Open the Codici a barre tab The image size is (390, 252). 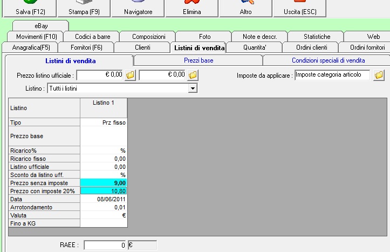coord(92,37)
